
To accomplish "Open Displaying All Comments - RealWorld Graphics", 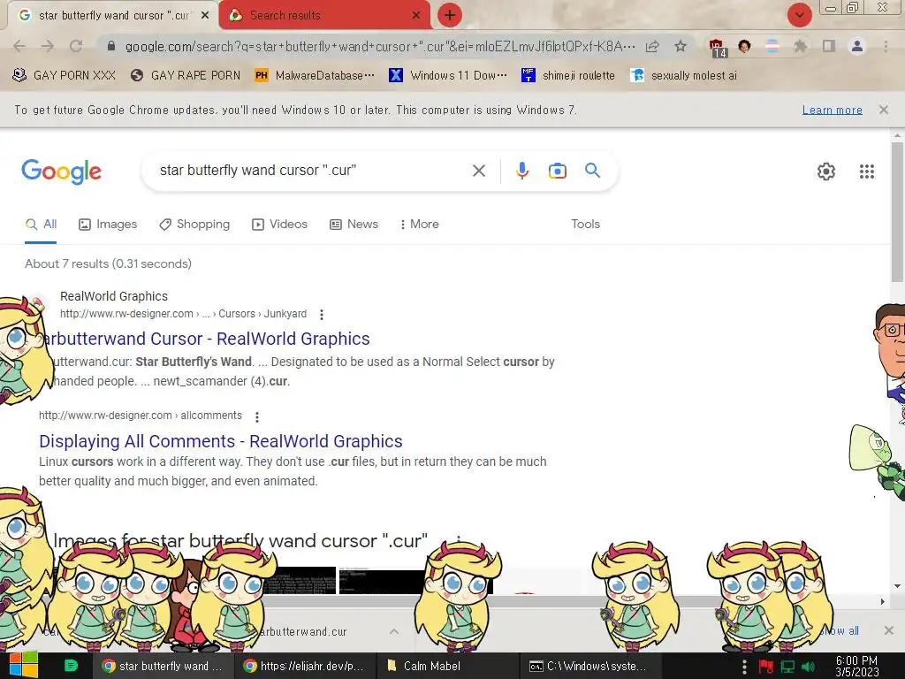I will pos(220,441).
